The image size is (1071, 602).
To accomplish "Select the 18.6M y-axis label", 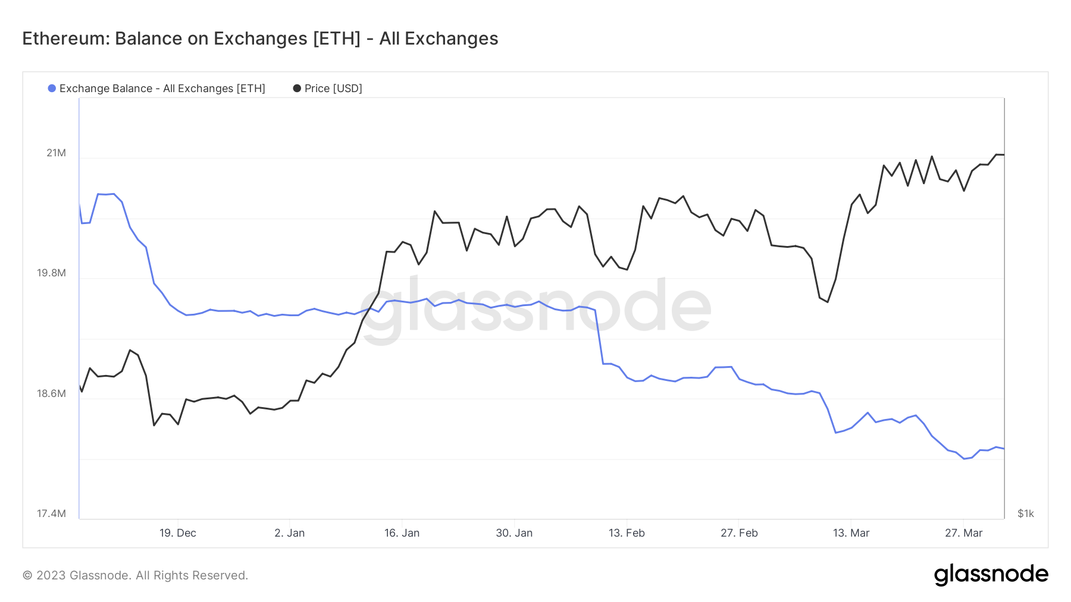I will tap(52, 393).
